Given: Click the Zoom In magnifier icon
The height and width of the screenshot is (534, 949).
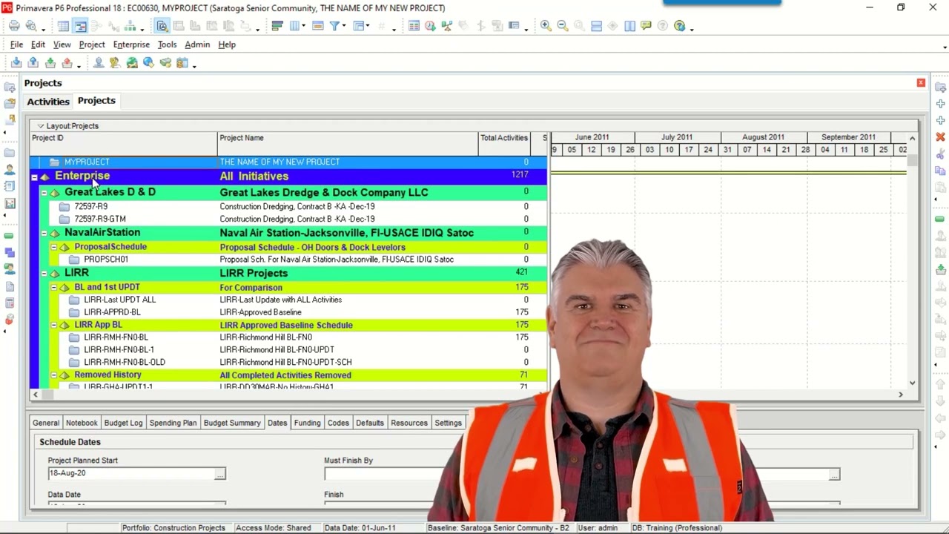Looking at the screenshot, I should coord(546,26).
